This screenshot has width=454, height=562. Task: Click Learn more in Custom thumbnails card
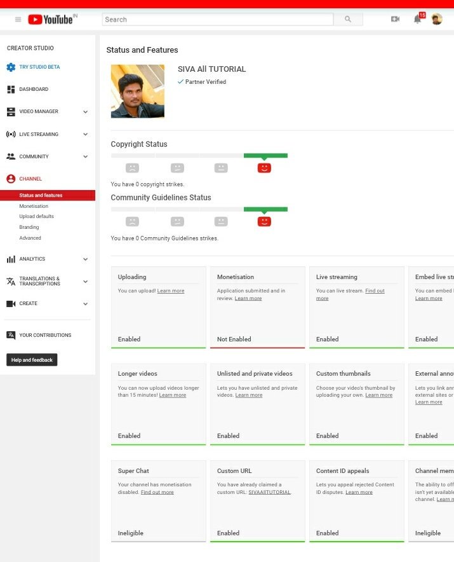pos(379,395)
